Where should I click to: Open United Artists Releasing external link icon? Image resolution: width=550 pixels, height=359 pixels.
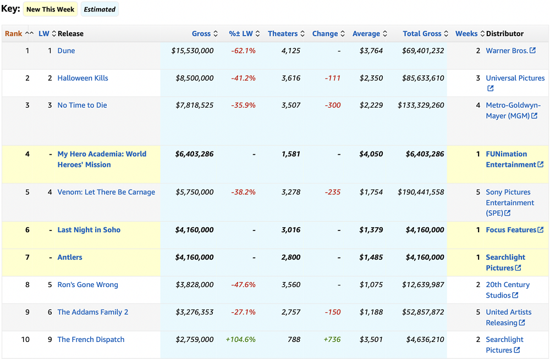[523, 322]
